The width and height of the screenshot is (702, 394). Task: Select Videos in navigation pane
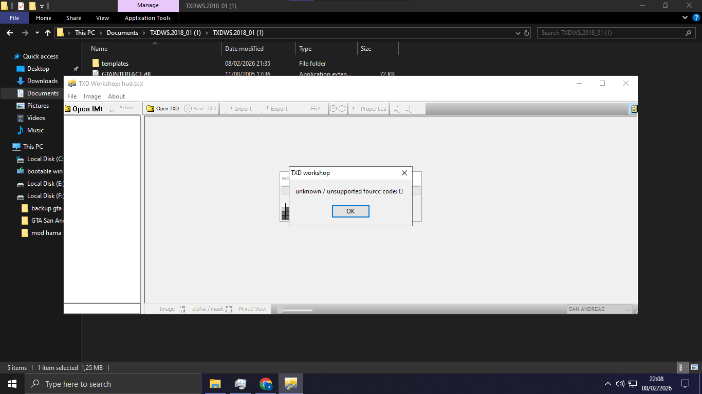[36, 118]
